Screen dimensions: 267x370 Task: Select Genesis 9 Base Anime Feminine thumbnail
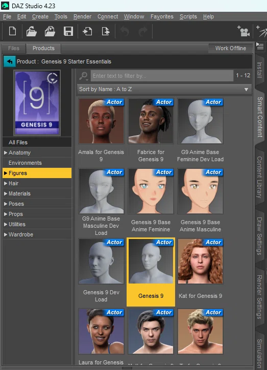point(151,191)
